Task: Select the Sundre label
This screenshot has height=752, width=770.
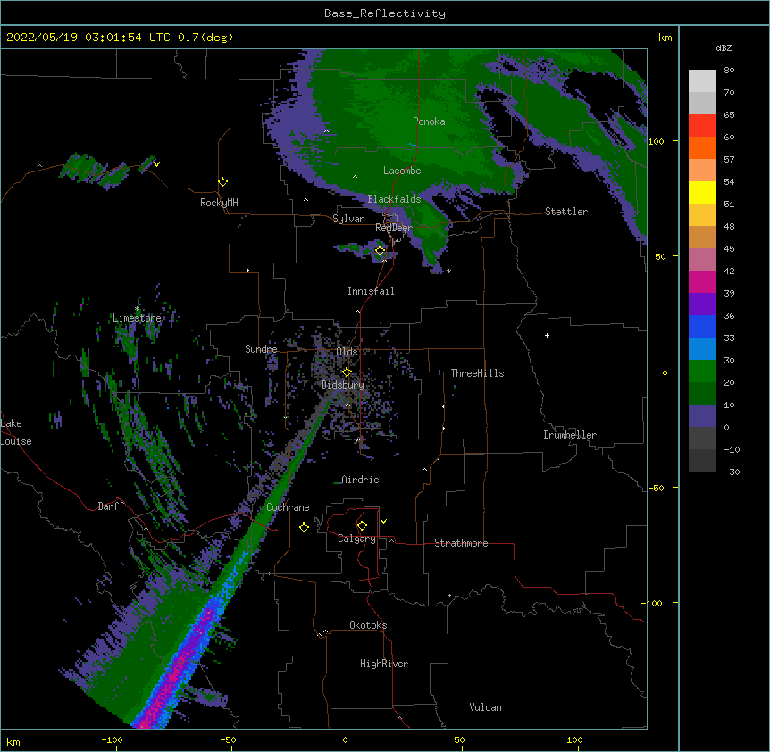Action: [x=261, y=349]
